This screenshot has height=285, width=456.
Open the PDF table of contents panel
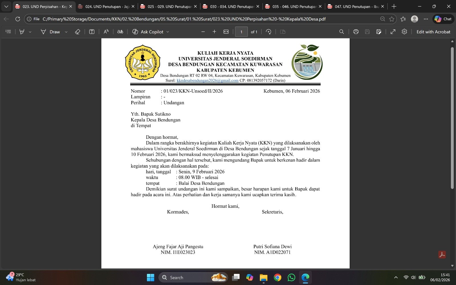click(8, 32)
